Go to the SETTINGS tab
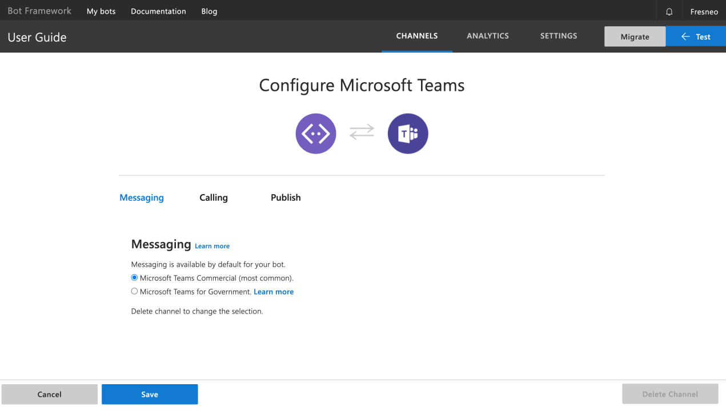The width and height of the screenshot is (726, 411). (559, 36)
